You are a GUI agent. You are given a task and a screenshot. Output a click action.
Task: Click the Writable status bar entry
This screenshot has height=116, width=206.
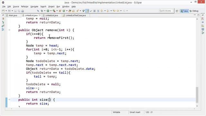click(x=117, y=112)
